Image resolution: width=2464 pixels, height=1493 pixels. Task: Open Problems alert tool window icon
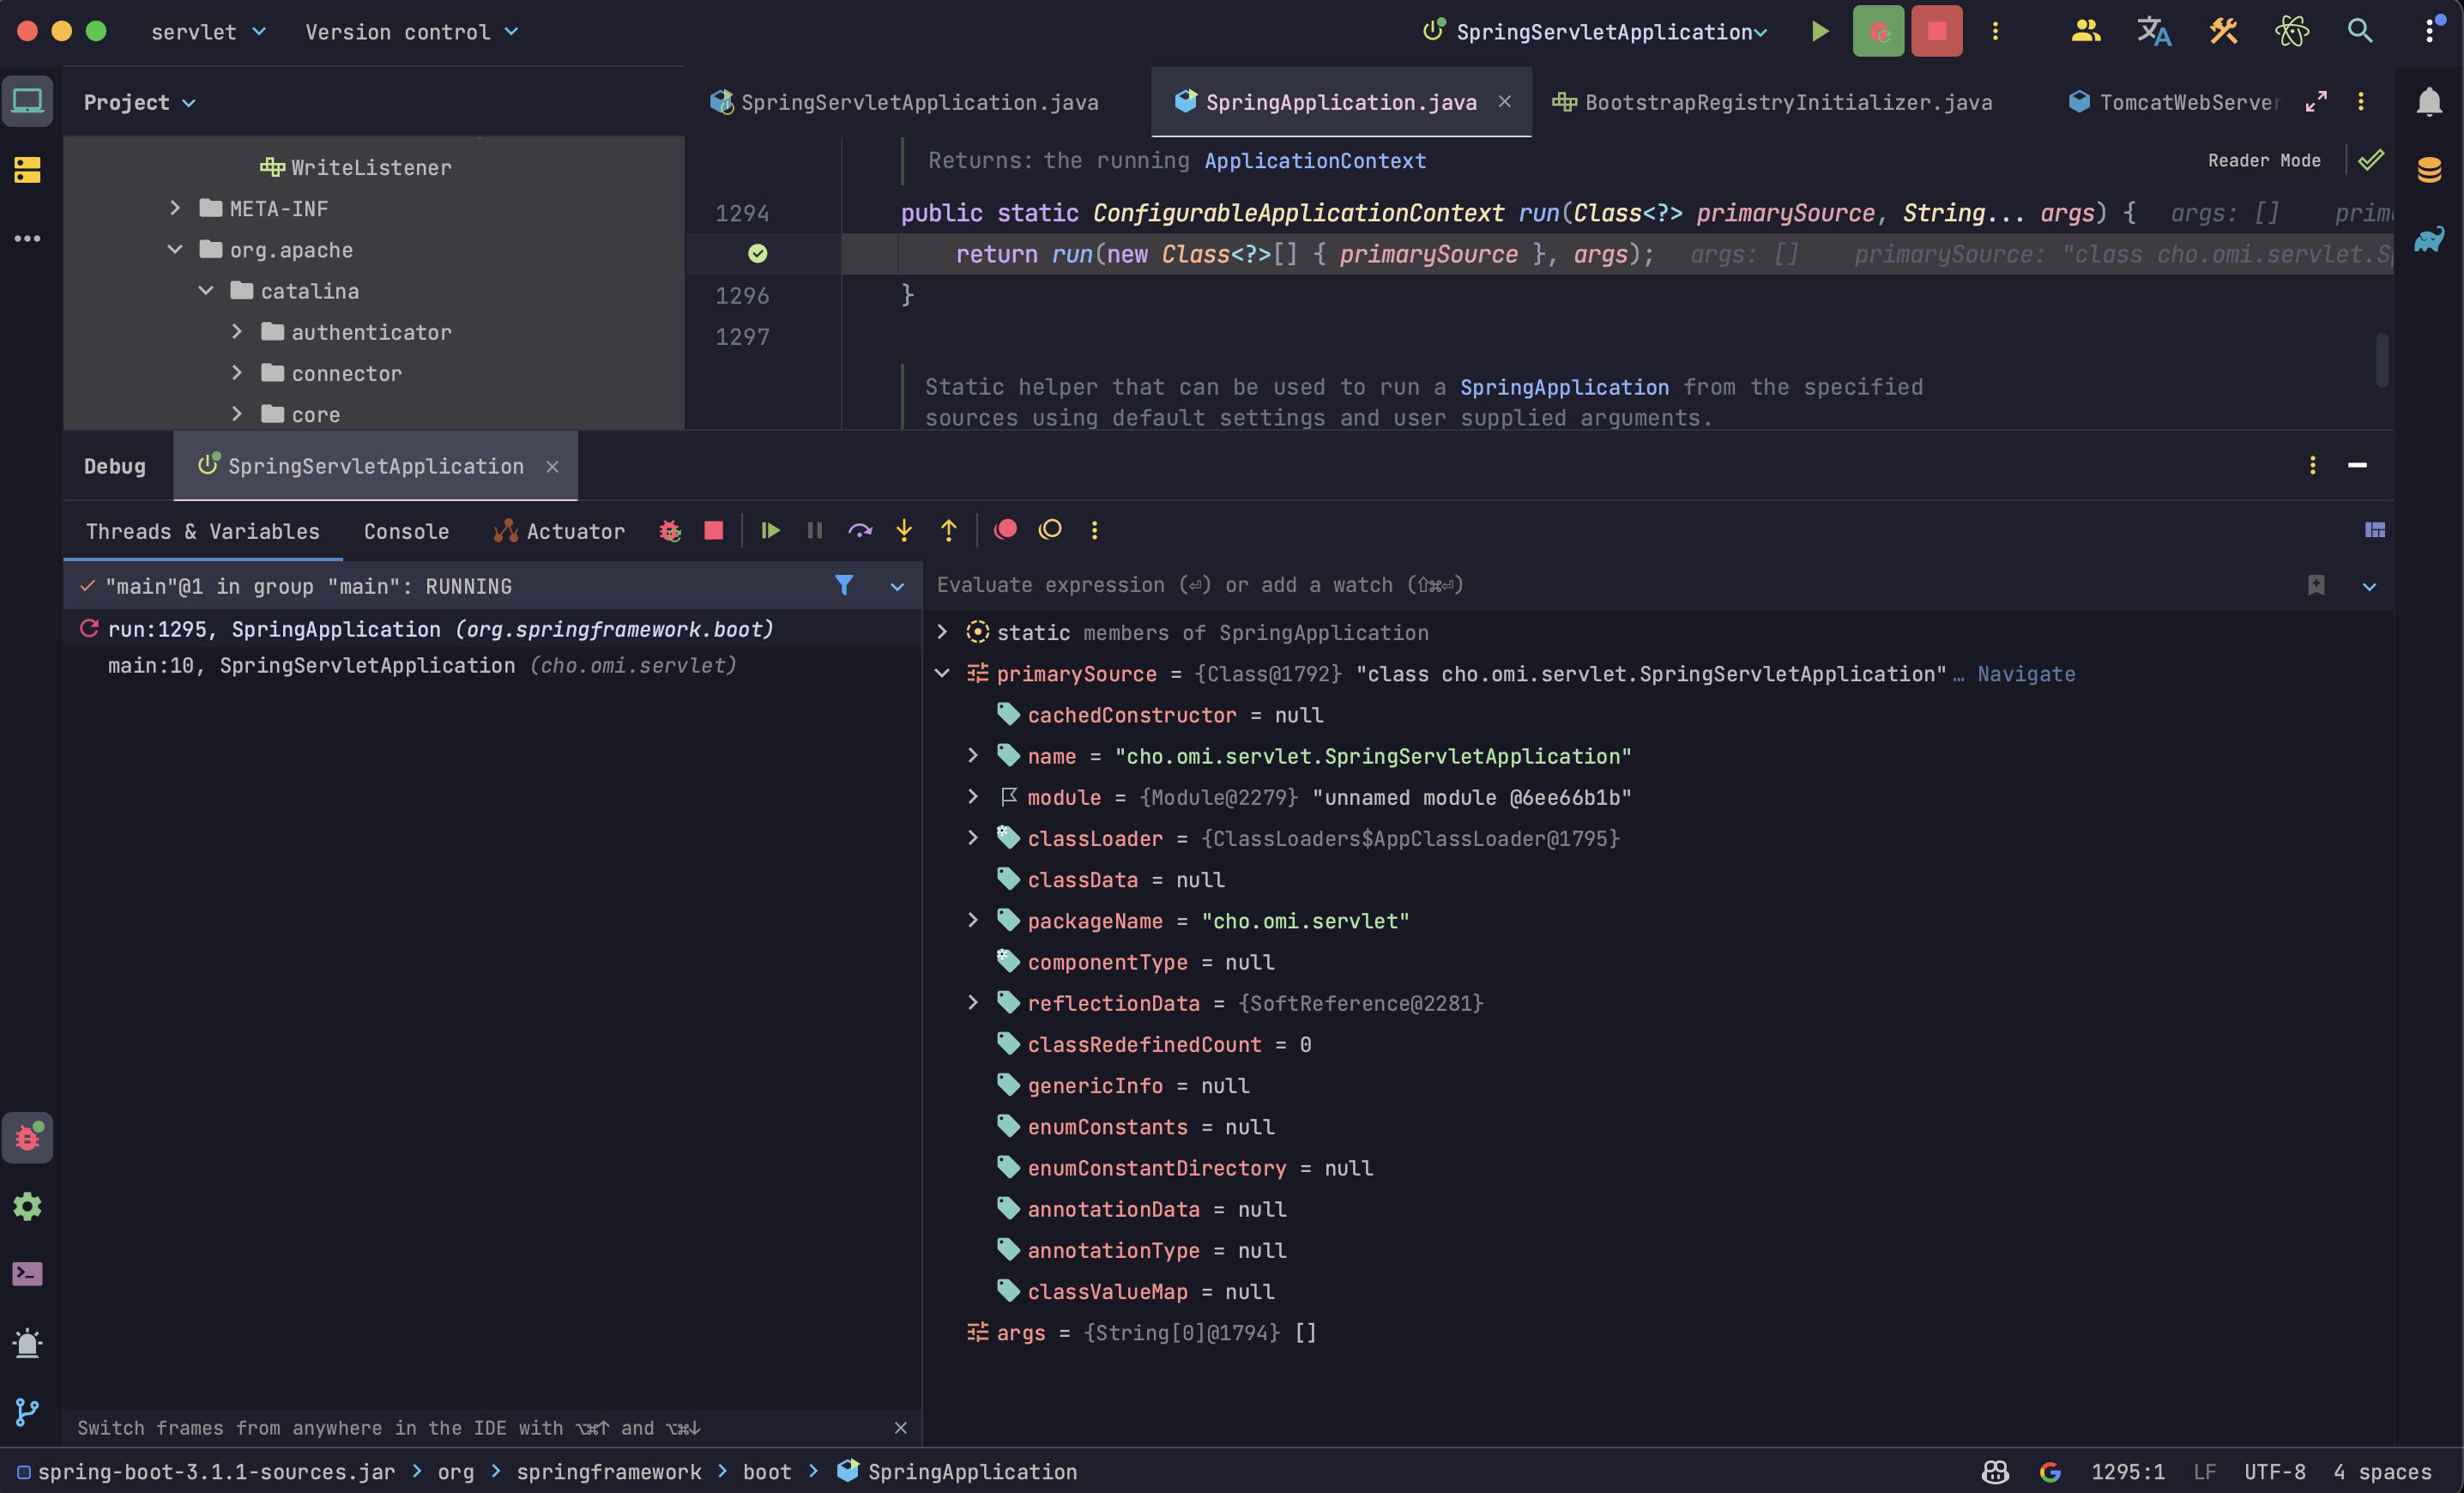coord(27,1343)
